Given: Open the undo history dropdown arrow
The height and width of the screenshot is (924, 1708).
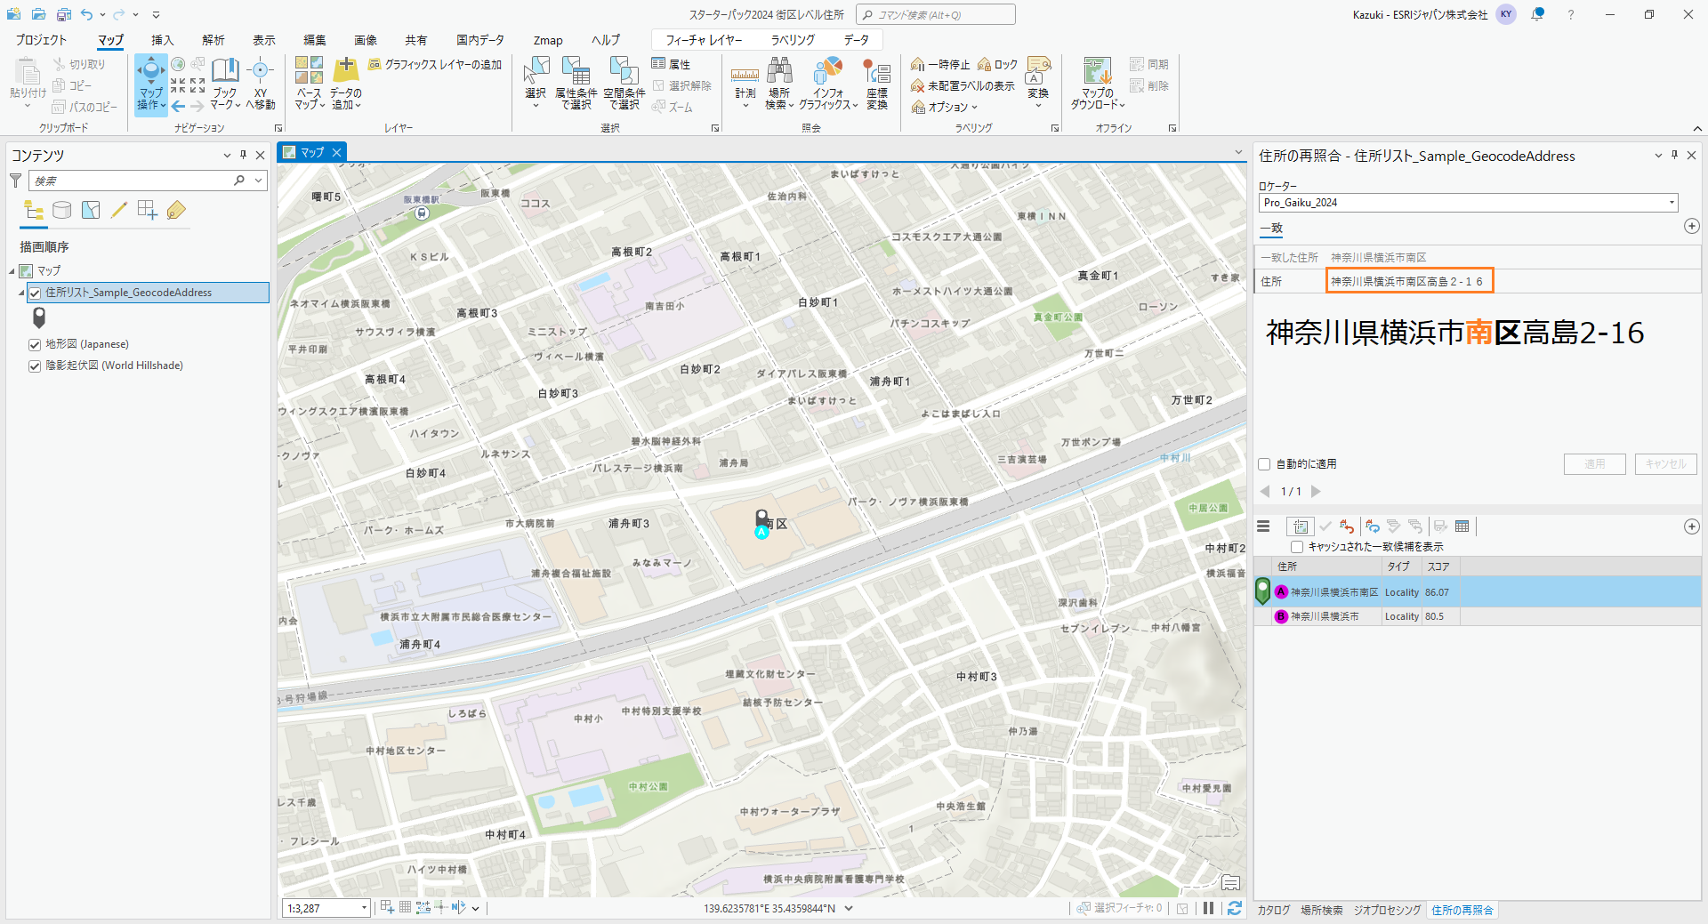Looking at the screenshot, I should pos(102,14).
